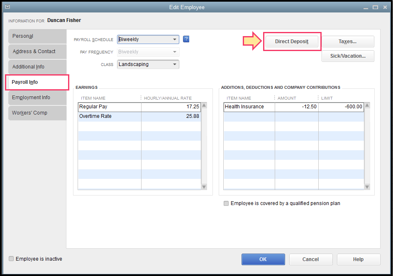
Task: Close the Edit Employee window
Action: tap(385, 7)
